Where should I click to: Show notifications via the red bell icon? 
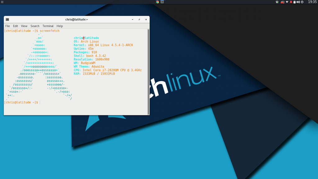click(x=291, y=2)
